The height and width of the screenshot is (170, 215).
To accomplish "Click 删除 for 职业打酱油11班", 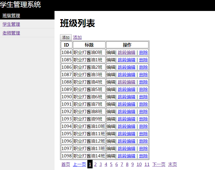I will coord(144,134).
